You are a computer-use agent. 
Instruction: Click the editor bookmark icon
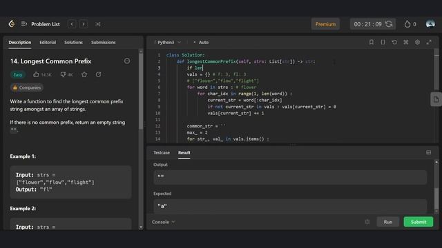[372, 42]
